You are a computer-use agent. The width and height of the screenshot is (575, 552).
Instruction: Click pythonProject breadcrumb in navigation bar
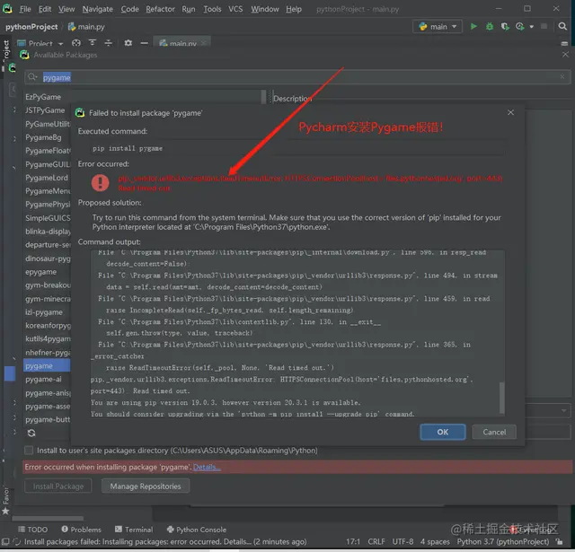(31, 27)
